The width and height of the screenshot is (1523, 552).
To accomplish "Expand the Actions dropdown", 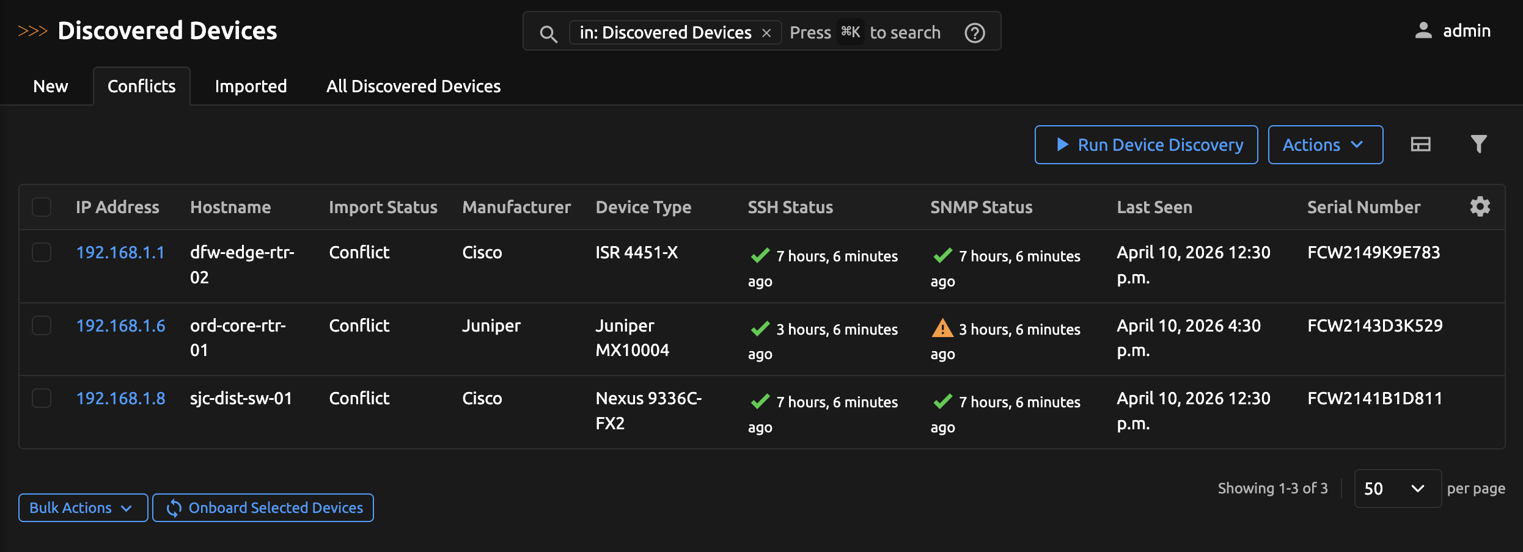I will click(x=1325, y=145).
